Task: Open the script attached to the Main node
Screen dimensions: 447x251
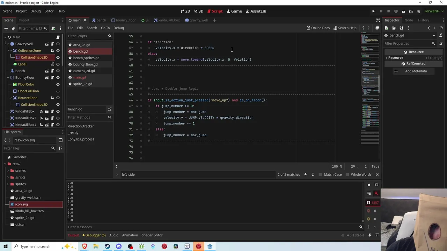Action: tap(58, 37)
